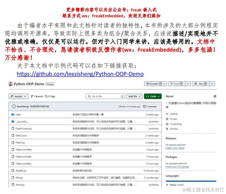The height and width of the screenshot is (194, 226).
Task: Click the .idea folder icon
Action: (x=13, y=114)
